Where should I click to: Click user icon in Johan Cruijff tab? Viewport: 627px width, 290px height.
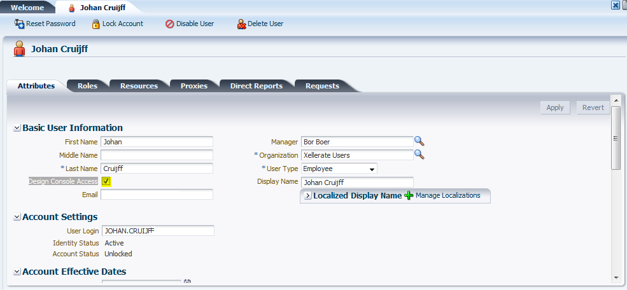71,8
